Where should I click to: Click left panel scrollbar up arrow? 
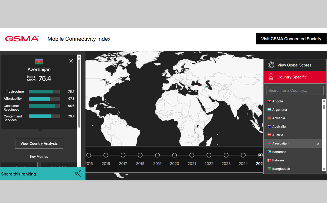(x=79, y=57)
